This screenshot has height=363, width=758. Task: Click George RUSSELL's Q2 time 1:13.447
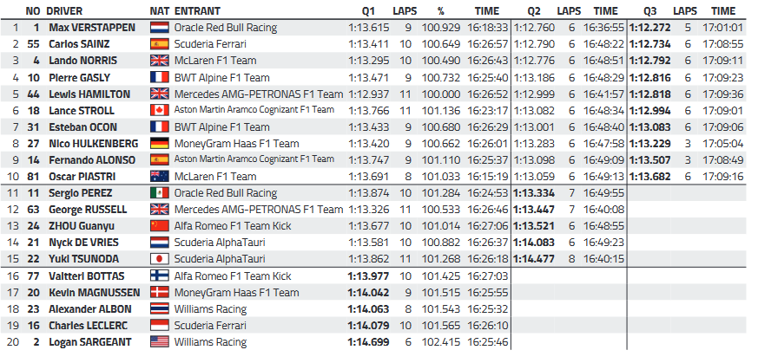click(534, 210)
